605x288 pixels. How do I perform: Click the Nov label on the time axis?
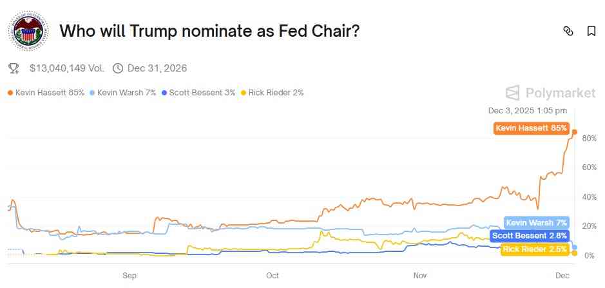tap(420, 276)
